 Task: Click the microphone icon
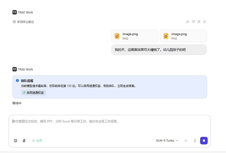[195, 141]
